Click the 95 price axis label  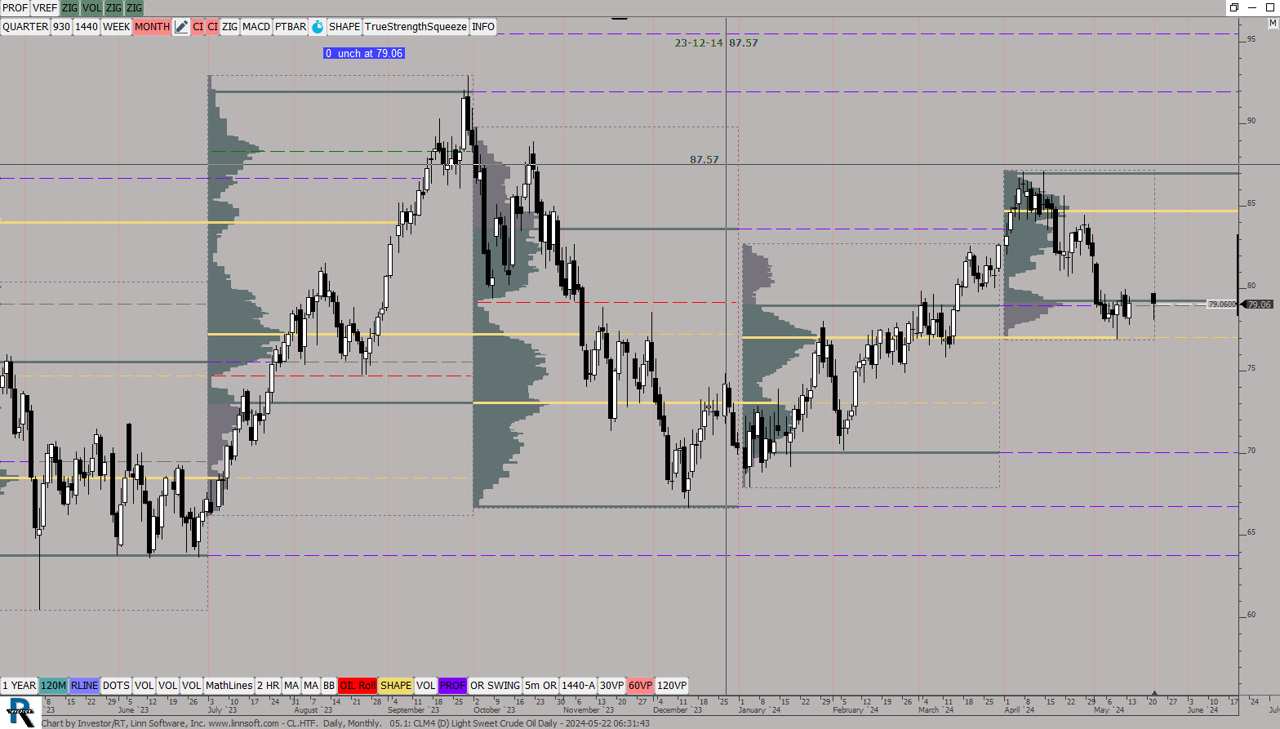point(1251,39)
